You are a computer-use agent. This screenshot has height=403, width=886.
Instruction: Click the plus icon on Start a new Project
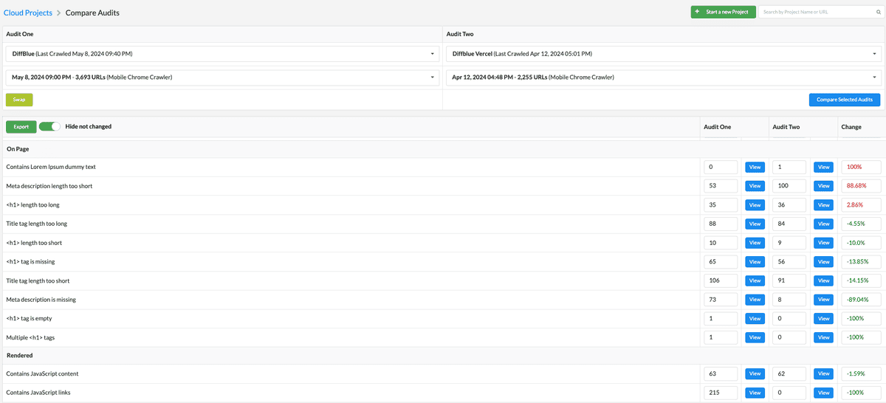pos(698,12)
